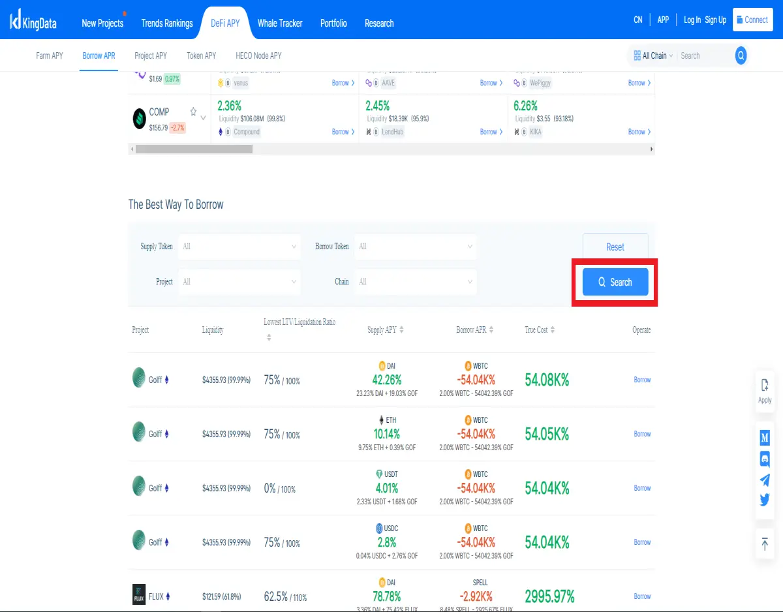Open the Twitter social icon
This screenshot has width=783, height=612.
pos(765,500)
